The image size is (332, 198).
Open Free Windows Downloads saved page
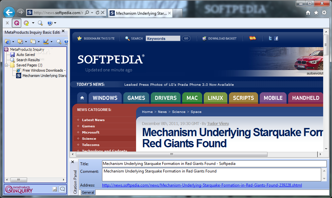click(44, 70)
